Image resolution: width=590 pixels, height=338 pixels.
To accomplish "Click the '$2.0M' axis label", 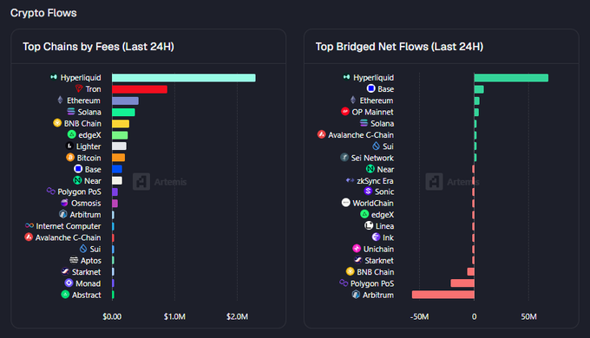I will click(237, 316).
